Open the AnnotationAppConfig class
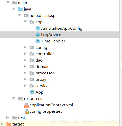122x126 pixels. [62, 28]
